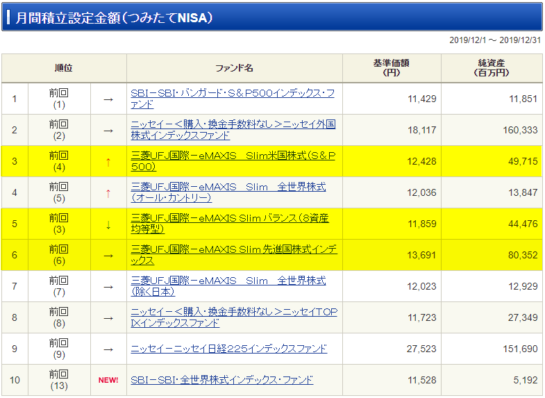Click the right arrow in rank 9 row
This screenshot has width=545, height=398.
[108, 349]
